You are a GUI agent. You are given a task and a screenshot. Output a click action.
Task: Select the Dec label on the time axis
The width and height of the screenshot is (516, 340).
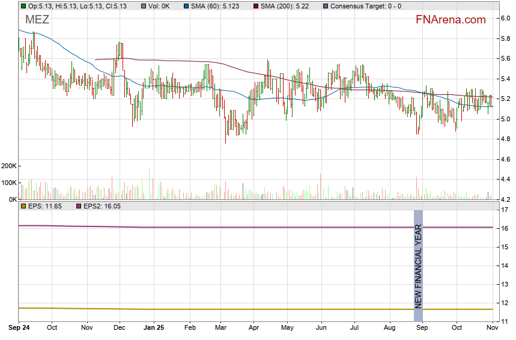point(119,329)
